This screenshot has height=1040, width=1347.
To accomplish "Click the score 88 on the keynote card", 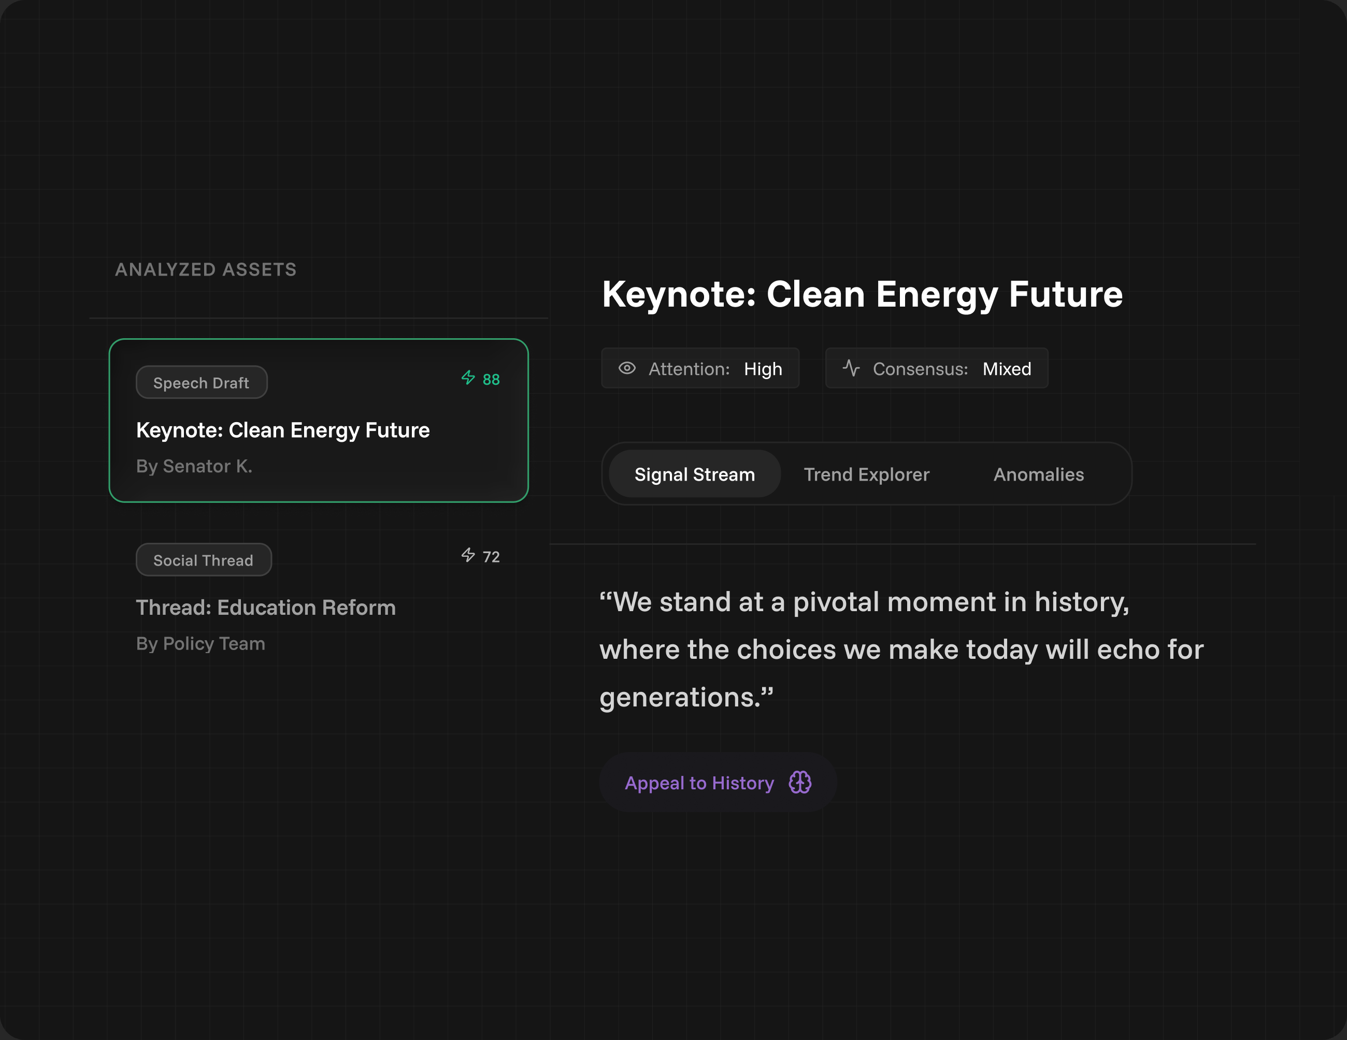I will [x=491, y=380].
